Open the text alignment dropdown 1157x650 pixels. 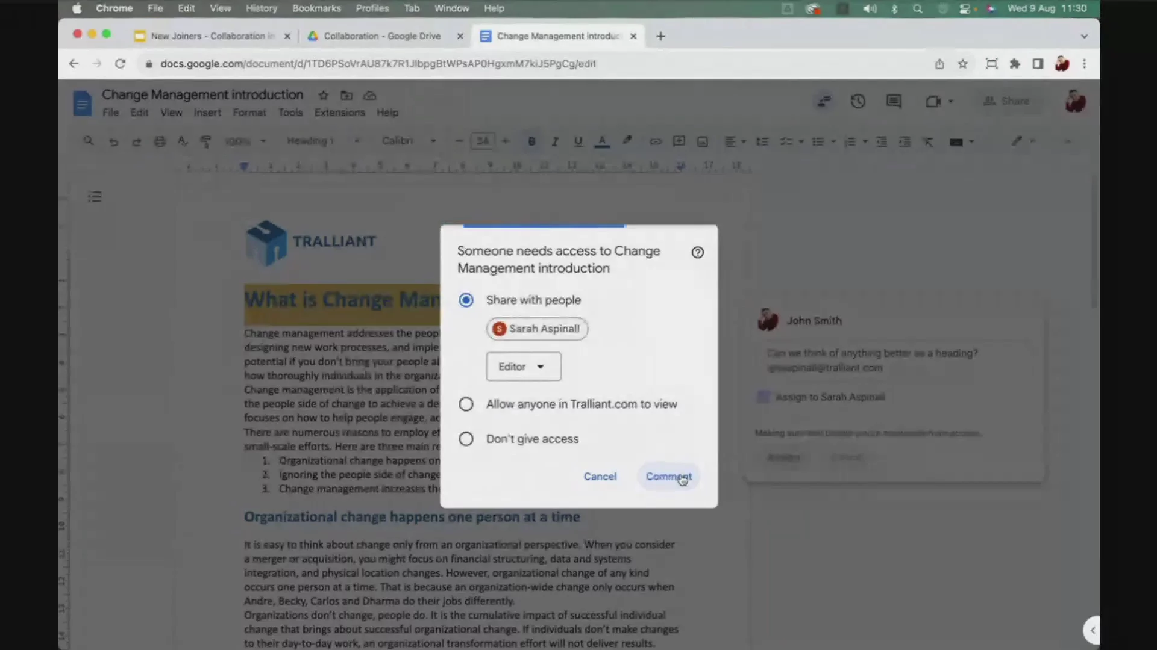click(x=735, y=141)
